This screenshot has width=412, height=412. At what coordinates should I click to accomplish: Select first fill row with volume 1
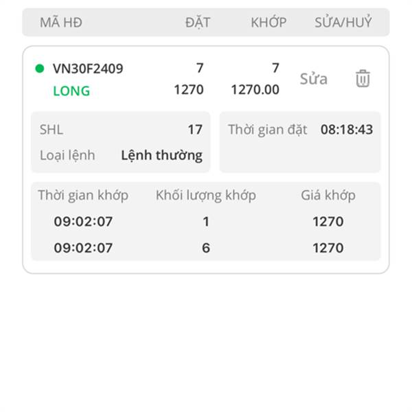pyautogui.click(x=206, y=221)
